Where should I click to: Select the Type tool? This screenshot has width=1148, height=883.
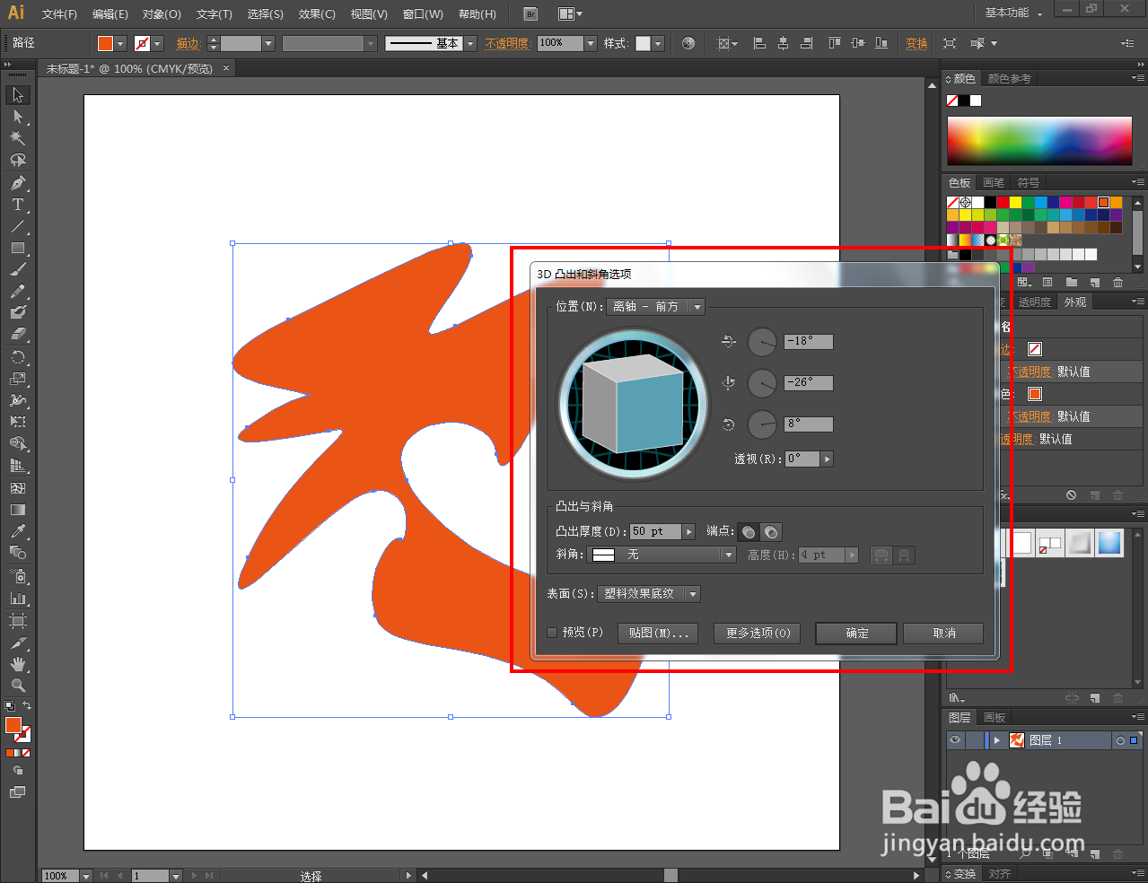(18, 205)
